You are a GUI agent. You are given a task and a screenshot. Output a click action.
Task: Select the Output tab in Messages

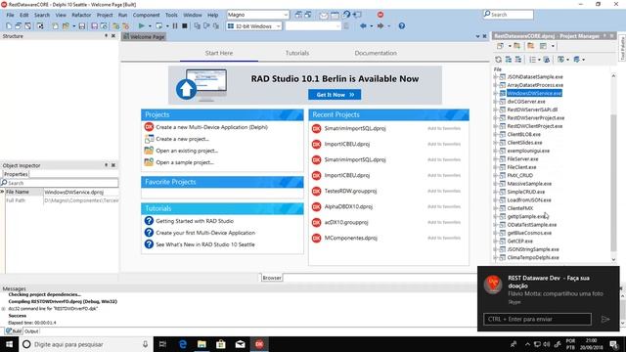pyautogui.click(x=31, y=331)
